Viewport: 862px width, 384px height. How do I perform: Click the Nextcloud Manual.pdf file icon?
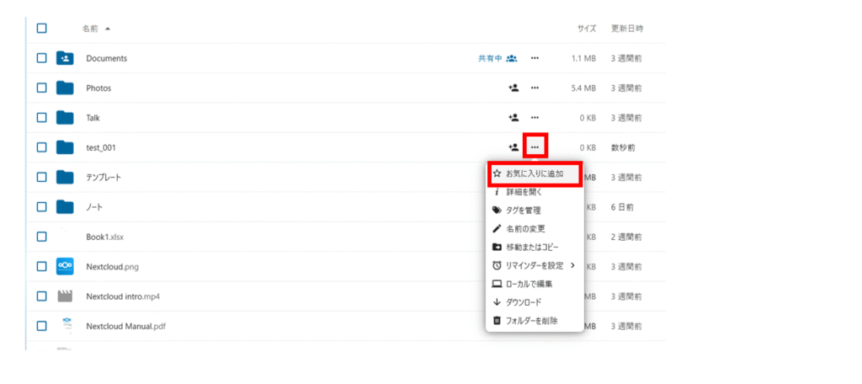(x=65, y=325)
